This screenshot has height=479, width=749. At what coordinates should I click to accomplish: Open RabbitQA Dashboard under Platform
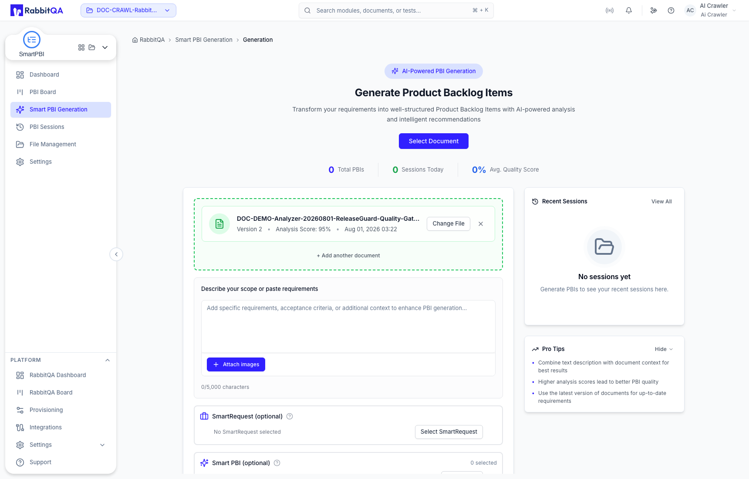[61, 375]
